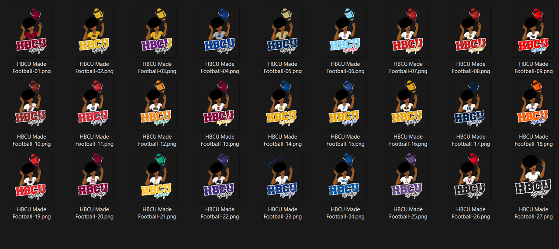This screenshot has height=249, width=559.
Task: Click the HBCU Made Football-05.png thumbnail
Action: click(x=283, y=31)
